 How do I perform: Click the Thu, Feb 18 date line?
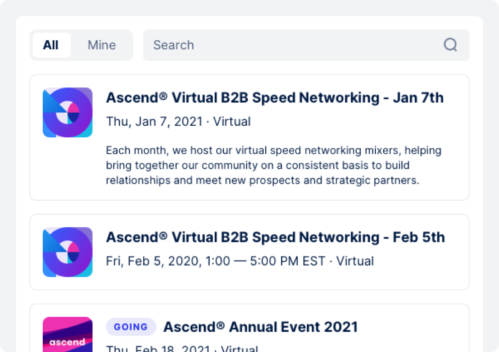182,348
